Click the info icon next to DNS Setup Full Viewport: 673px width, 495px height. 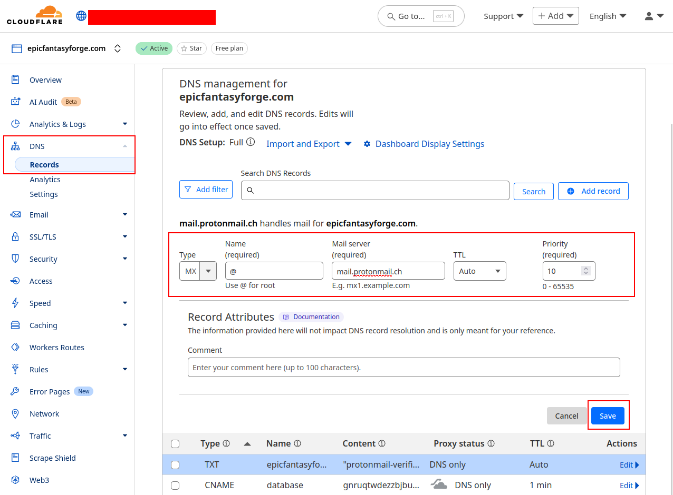coord(251,142)
